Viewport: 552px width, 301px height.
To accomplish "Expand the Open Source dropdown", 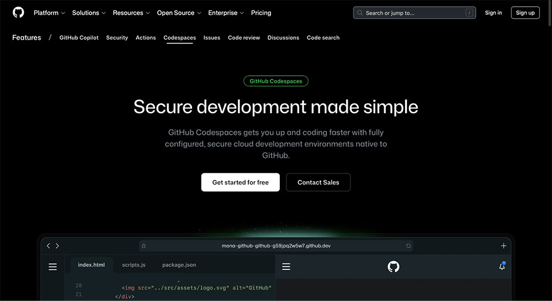I will [179, 13].
